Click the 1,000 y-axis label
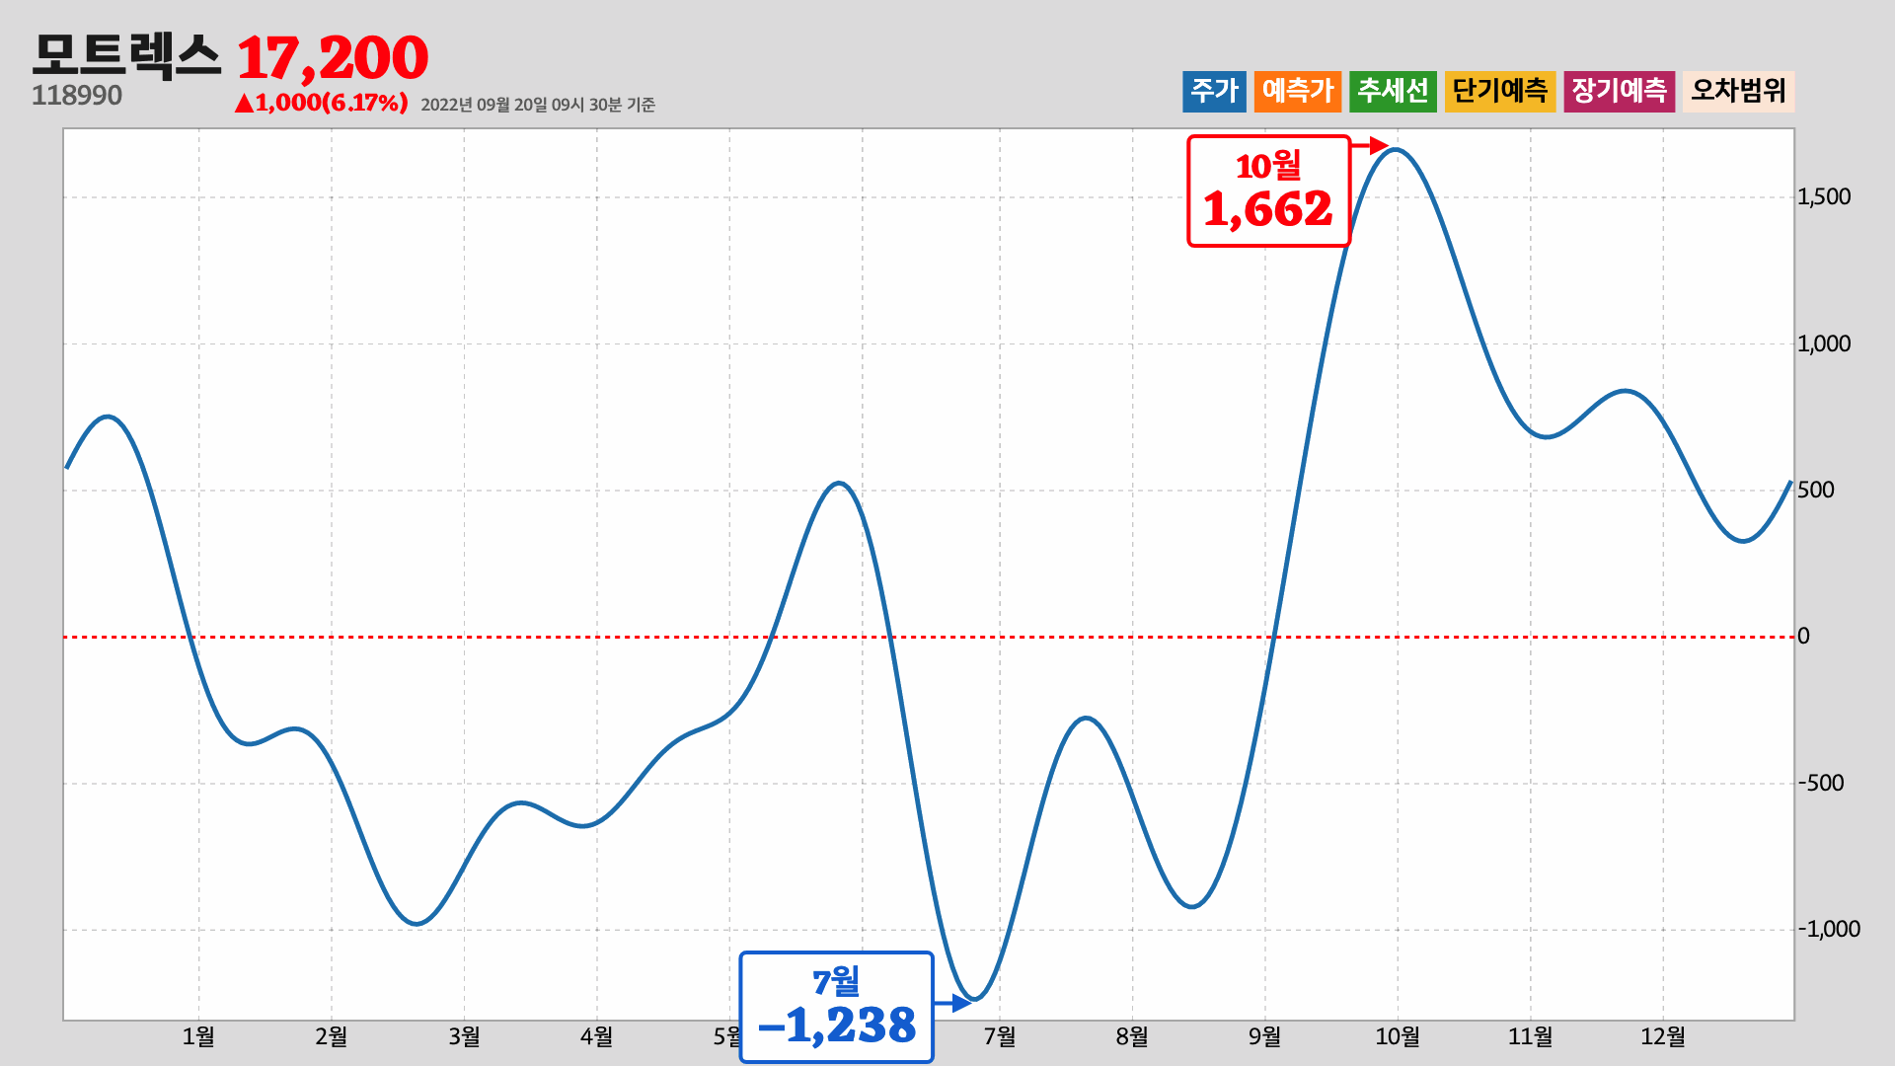Image resolution: width=1895 pixels, height=1066 pixels. 1824,343
